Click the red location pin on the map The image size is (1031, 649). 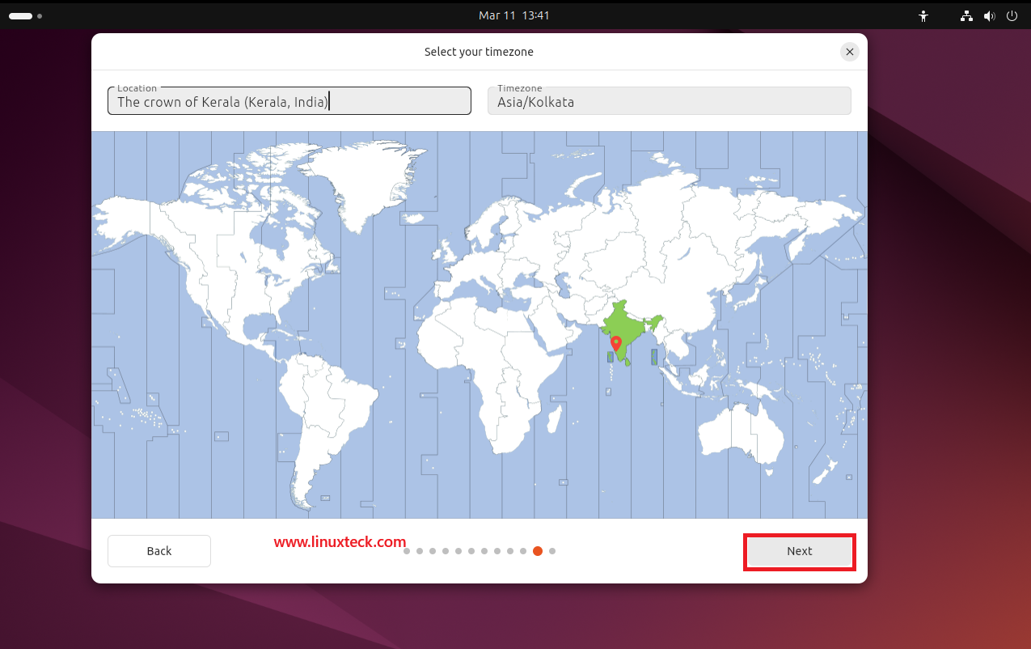[616, 343]
